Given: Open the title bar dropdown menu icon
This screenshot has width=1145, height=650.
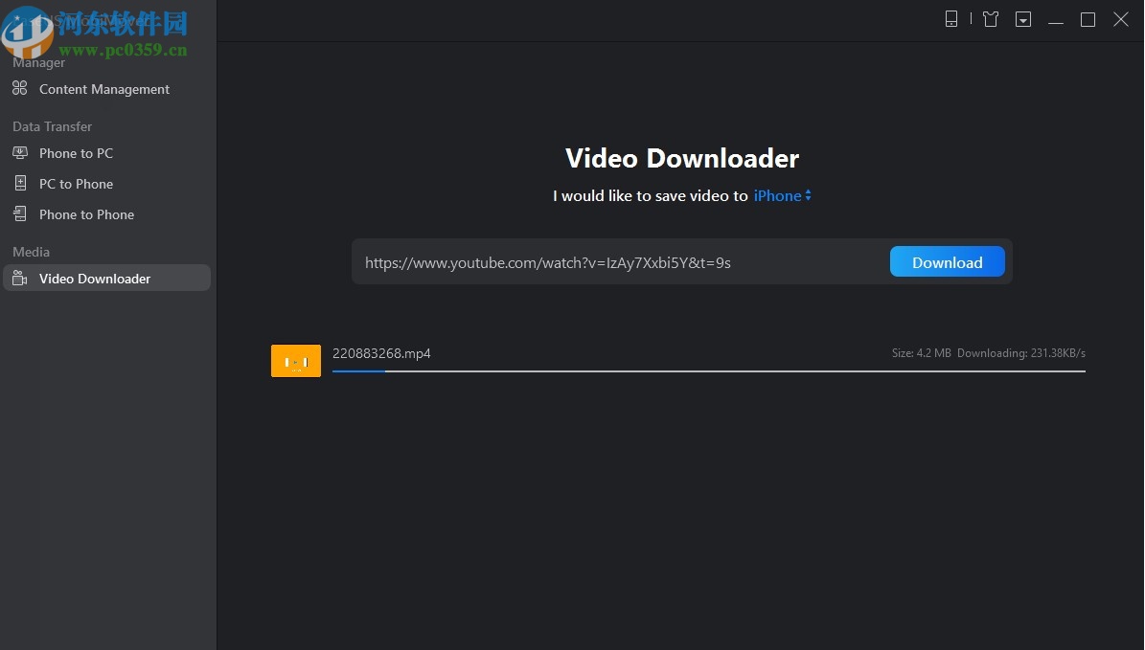Looking at the screenshot, I should coord(1023,19).
